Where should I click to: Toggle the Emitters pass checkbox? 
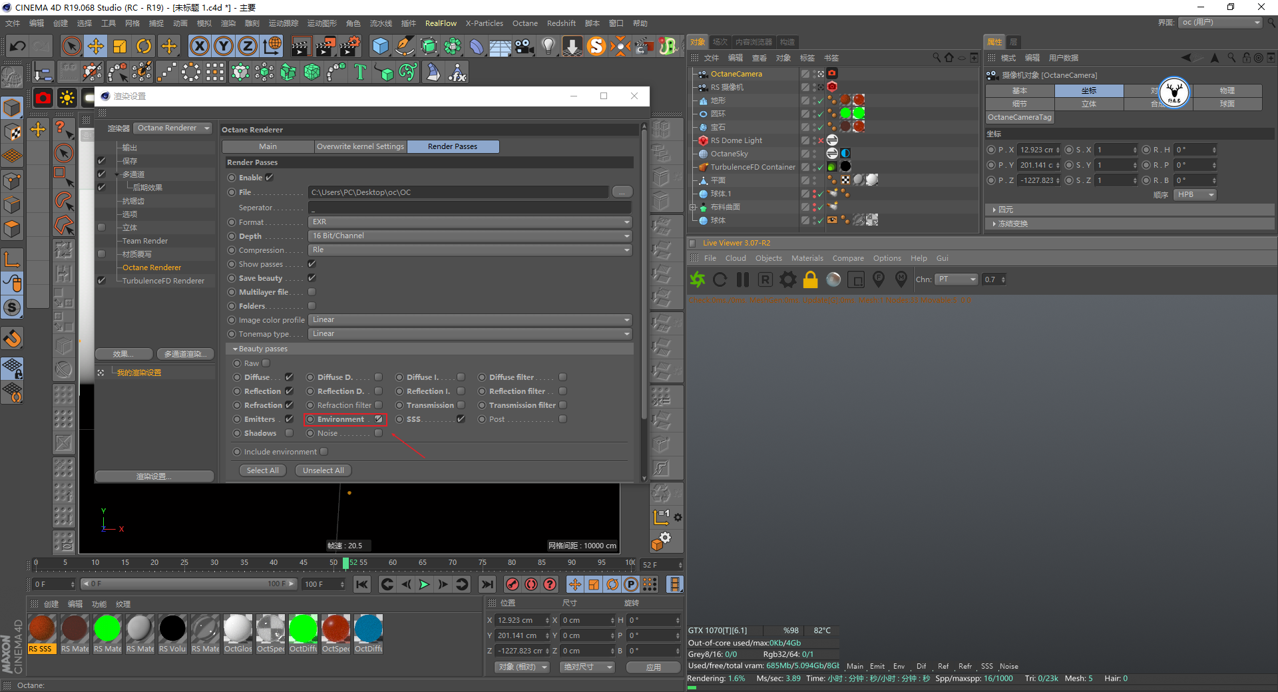(289, 419)
